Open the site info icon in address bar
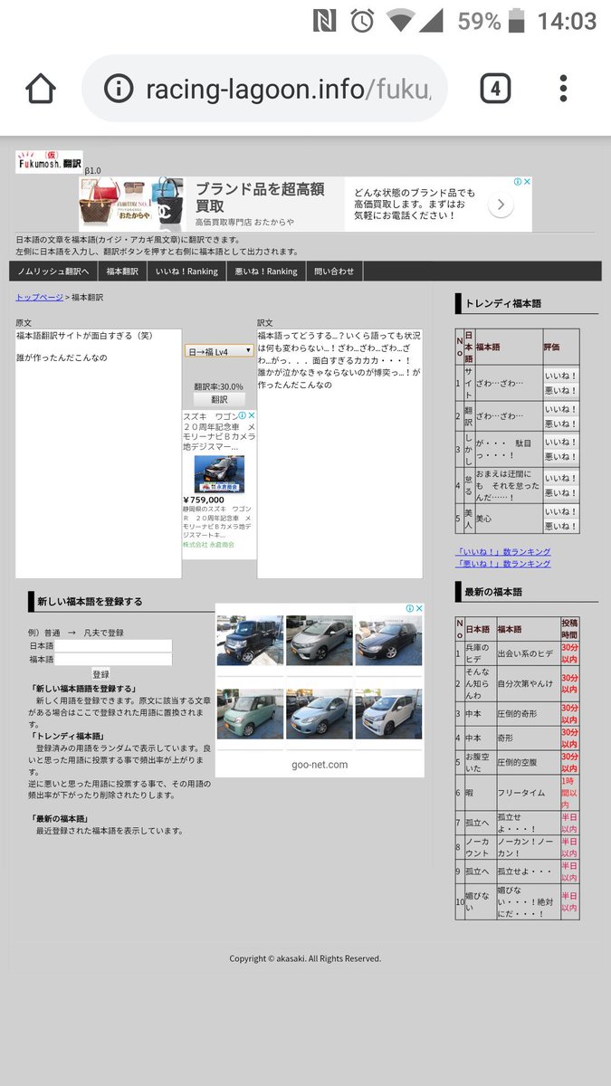Viewport: 611px width, 1086px height. click(x=119, y=88)
